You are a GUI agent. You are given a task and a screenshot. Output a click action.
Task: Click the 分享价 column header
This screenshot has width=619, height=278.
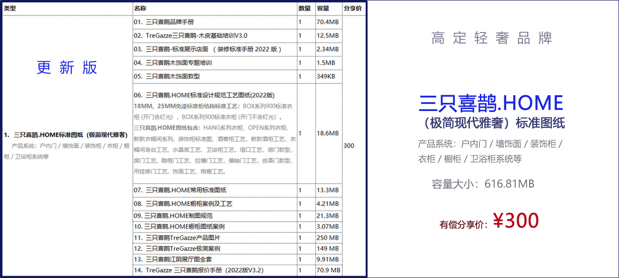tap(353, 9)
